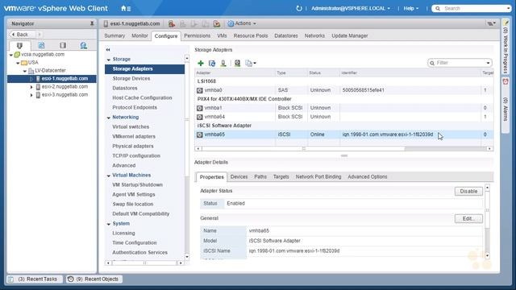Switch to Storage navigator tab icon
The width and height of the screenshot is (516, 290).
pyautogui.click(x=63, y=45)
